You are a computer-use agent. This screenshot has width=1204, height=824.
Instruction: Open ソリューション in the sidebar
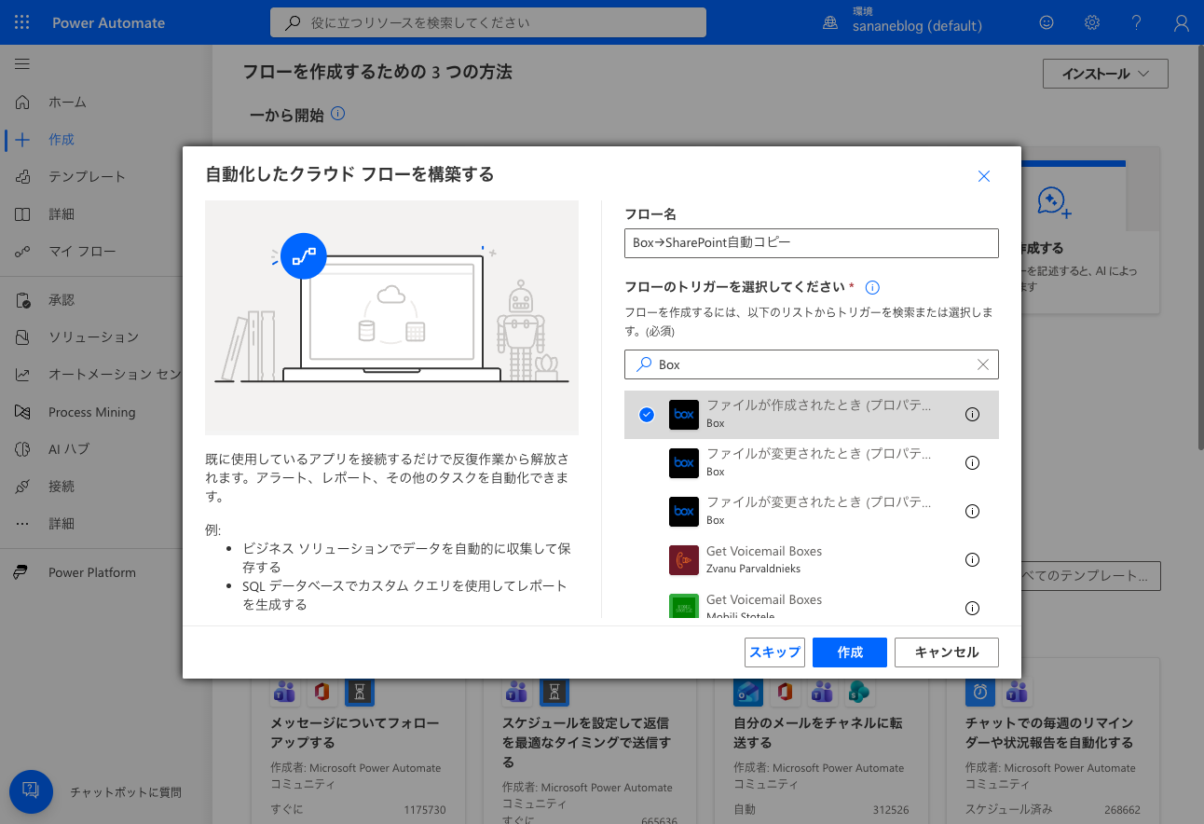91,336
